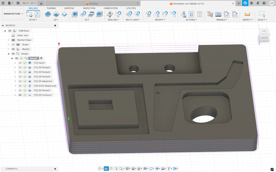The height and width of the screenshot is (172, 276).
Task: Open the Template Library icon
Action: point(235,14)
